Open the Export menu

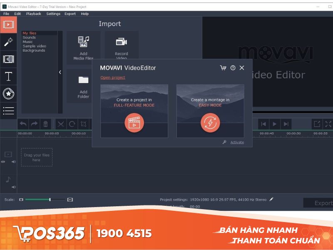point(70,14)
